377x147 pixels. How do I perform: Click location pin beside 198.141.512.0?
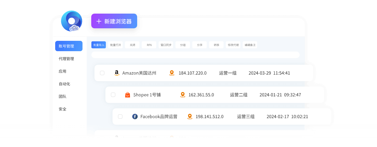(190, 117)
